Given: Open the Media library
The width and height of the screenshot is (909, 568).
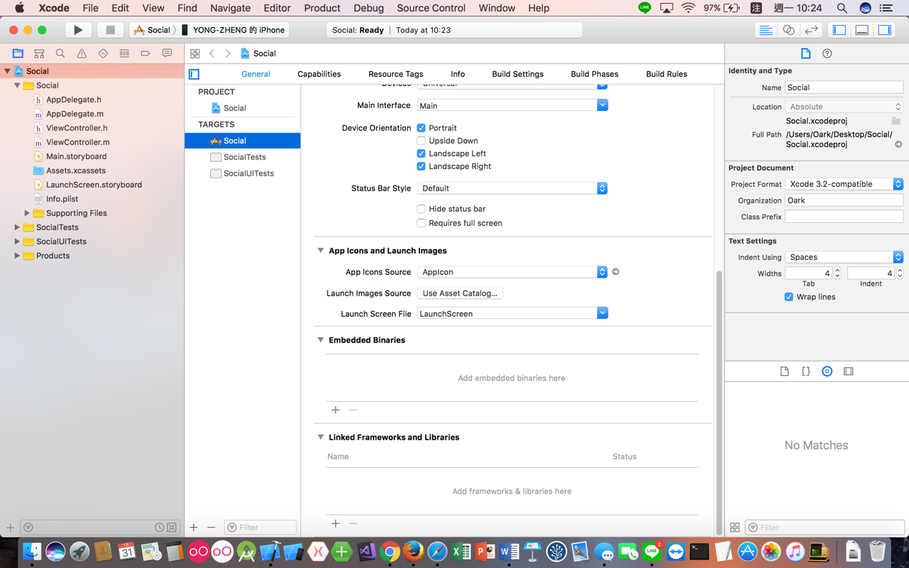Looking at the screenshot, I should (x=849, y=372).
